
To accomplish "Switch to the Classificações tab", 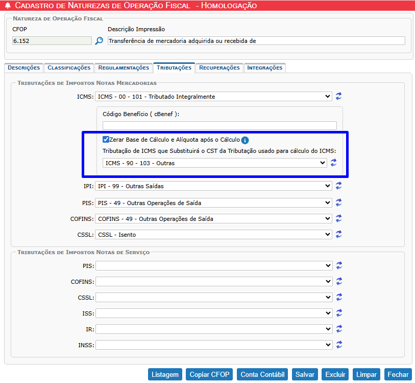I will click(69, 67).
